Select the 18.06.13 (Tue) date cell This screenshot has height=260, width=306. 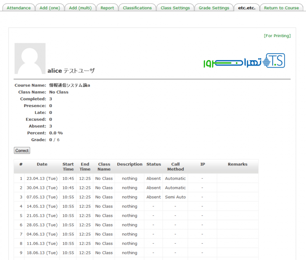point(42,253)
